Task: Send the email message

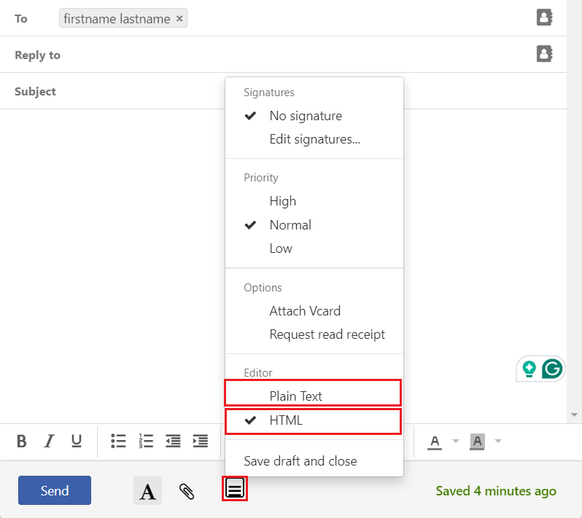Action: pos(55,490)
